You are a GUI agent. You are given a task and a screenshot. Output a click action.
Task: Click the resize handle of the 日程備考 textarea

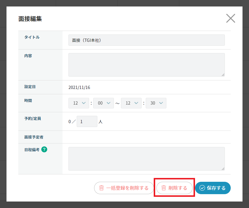point(223,169)
